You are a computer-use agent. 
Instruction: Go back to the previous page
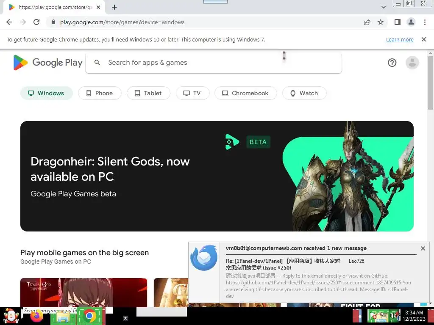[x=9, y=22]
